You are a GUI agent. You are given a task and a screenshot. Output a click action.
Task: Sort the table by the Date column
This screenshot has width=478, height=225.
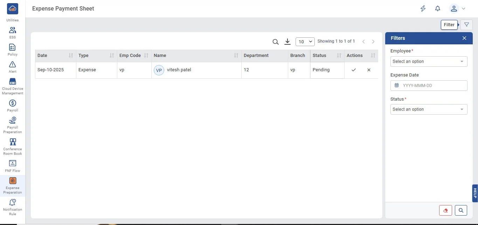(71, 56)
